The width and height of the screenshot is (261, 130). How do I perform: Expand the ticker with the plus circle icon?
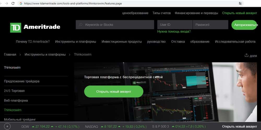coord(7,127)
